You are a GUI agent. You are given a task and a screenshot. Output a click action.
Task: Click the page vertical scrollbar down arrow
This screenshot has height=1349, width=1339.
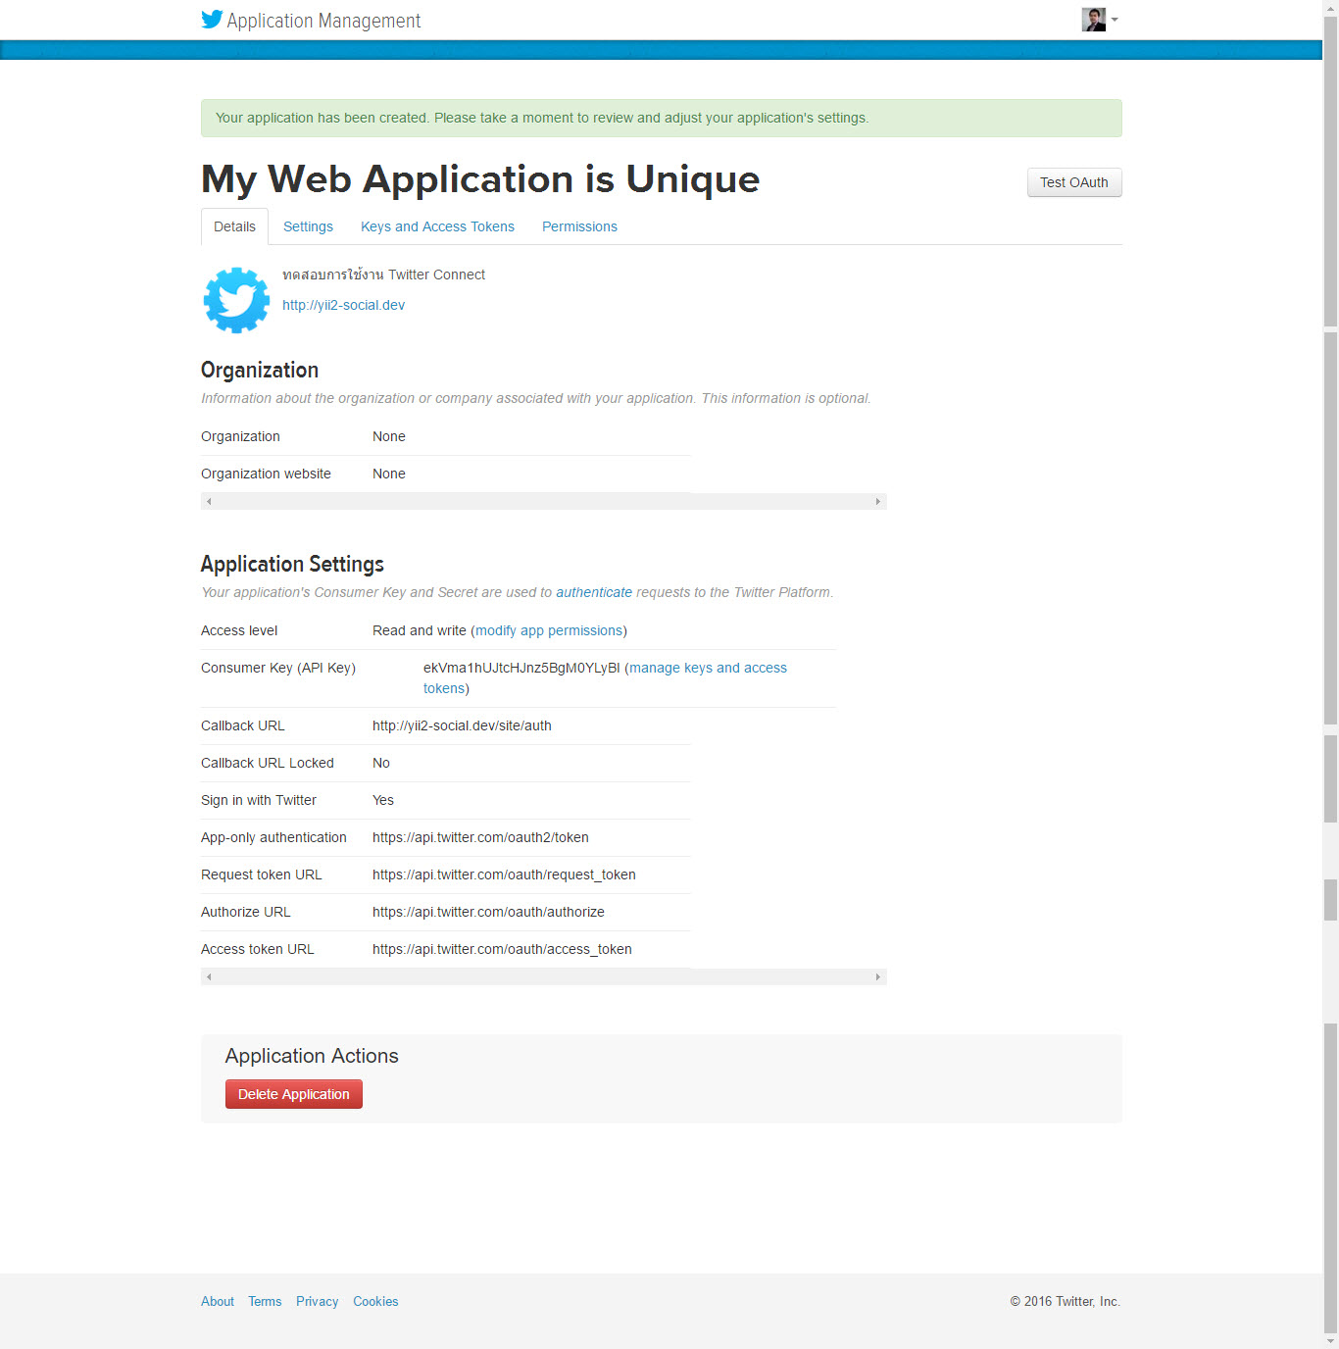tap(1331, 1341)
